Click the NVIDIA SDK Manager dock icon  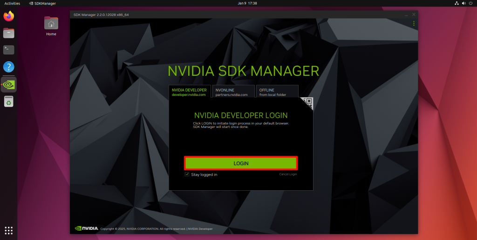click(x=9, y=84)
